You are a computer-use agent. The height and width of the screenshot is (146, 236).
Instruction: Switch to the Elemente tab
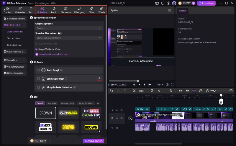click(x=66, y=10)
